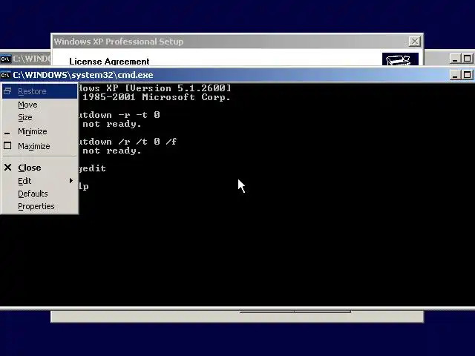Choose Maximize in the system menu

pos(39,146)
